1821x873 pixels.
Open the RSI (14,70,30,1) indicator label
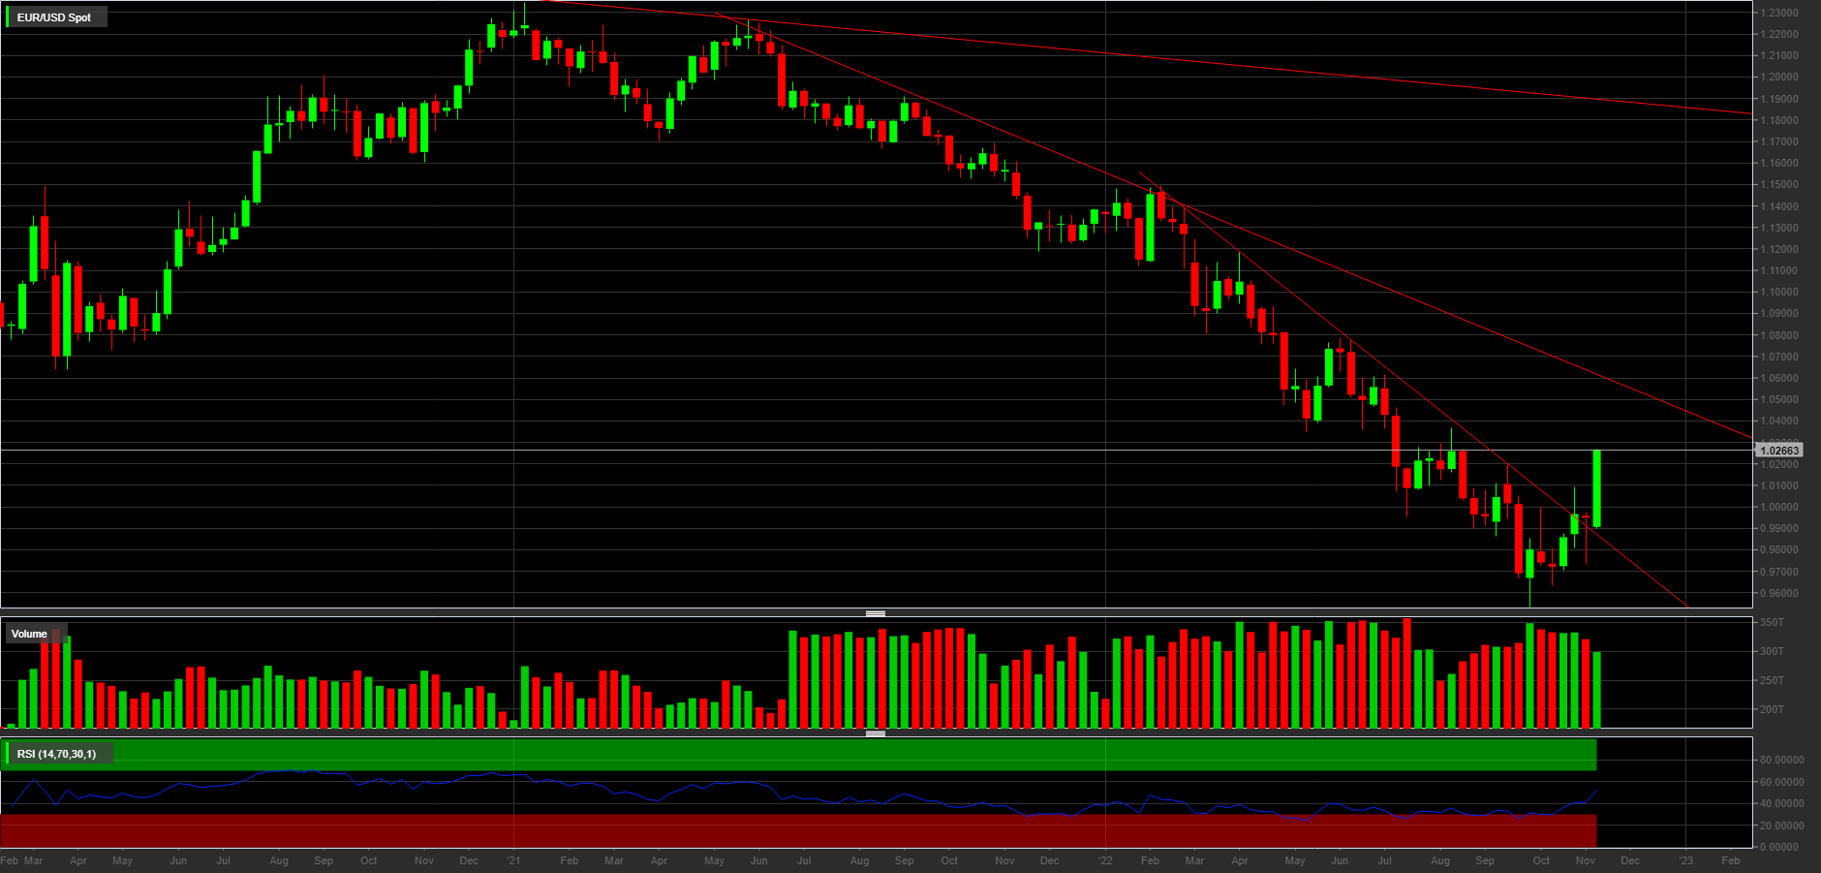(56, 754)
